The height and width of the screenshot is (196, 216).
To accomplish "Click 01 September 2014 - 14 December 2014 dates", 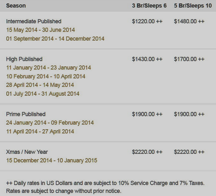I will [55, 39].
